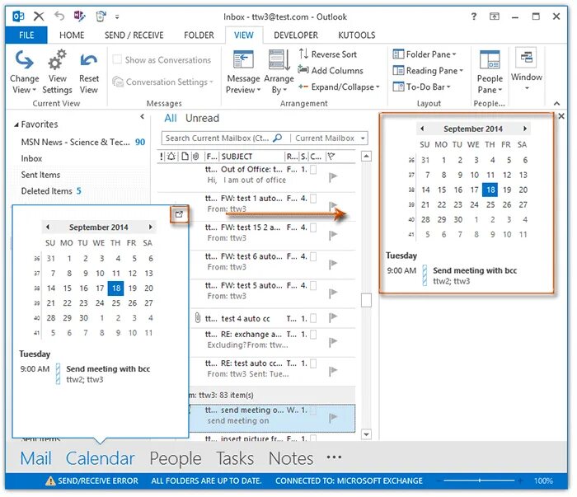577x497 pixels.
Task: Go to People in navigation bar
Action: click(176, 458)
